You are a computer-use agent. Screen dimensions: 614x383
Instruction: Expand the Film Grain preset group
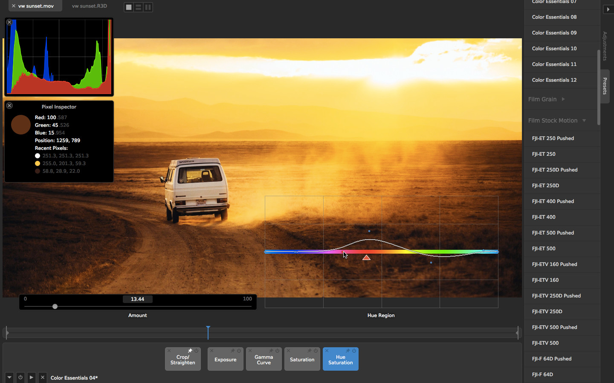(563, 99)
